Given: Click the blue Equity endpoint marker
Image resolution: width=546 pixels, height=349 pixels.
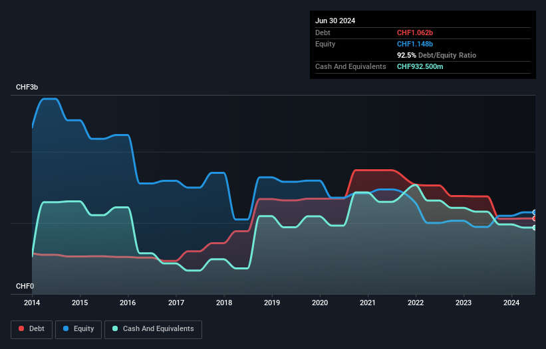Looking at the screenshot, I should 535,212.
